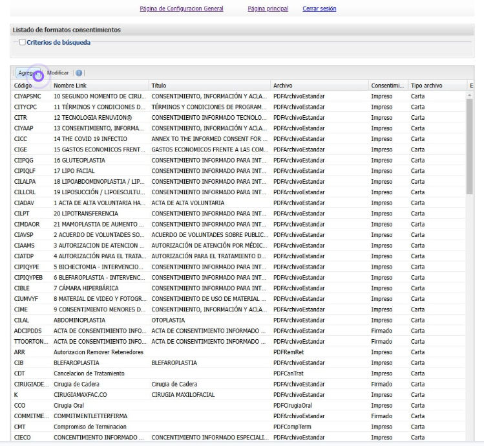This screenshot has width=484, height=446.
Task: Sort the list by Archivo column
Action: point(317,85)
